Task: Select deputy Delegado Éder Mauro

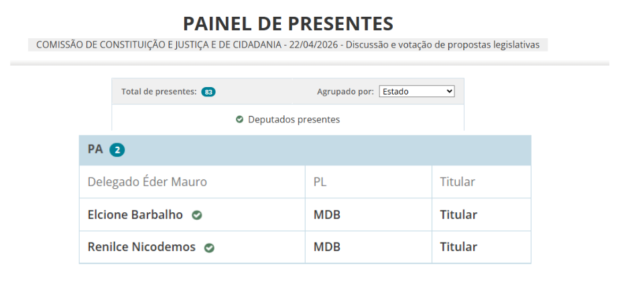Action: (147, 182)
